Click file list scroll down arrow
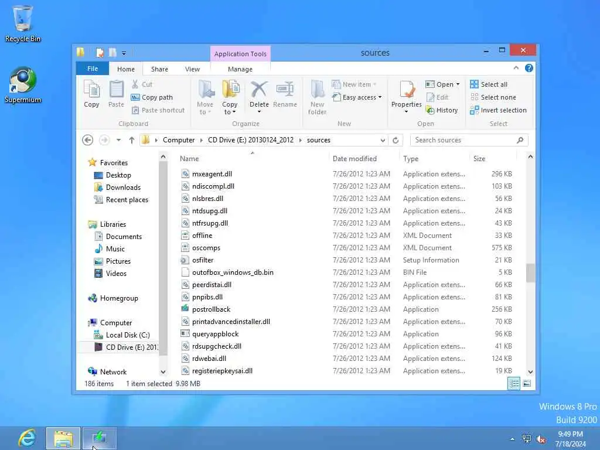 pos(530,371)
